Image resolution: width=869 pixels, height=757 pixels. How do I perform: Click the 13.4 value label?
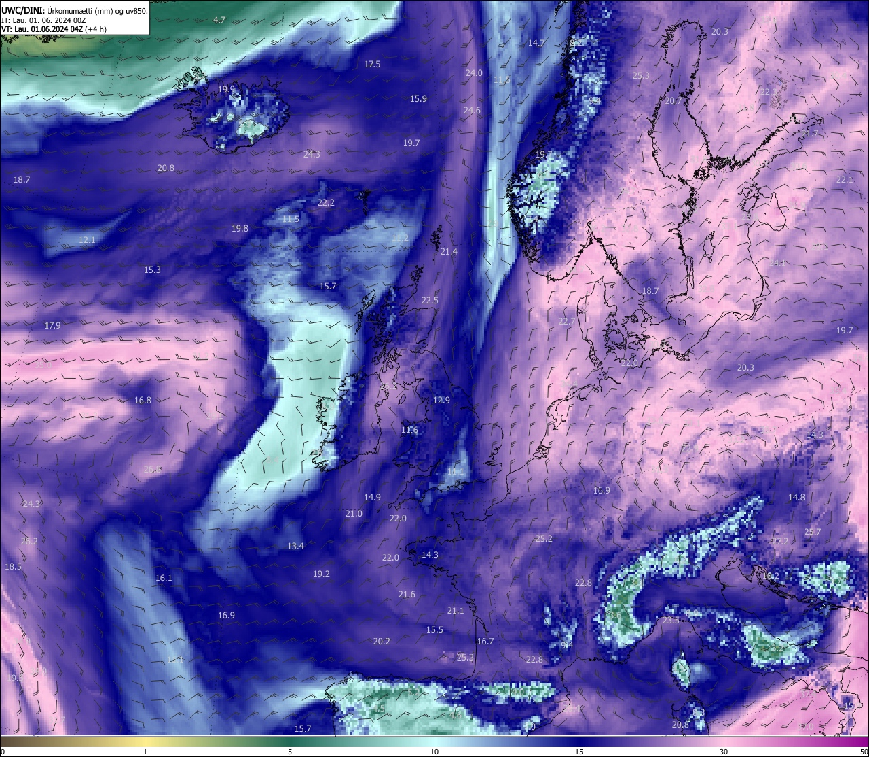point(295,547)
